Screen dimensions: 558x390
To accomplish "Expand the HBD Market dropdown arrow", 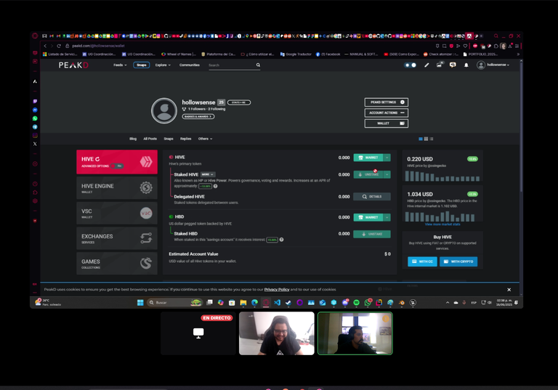I will point(387,217).
